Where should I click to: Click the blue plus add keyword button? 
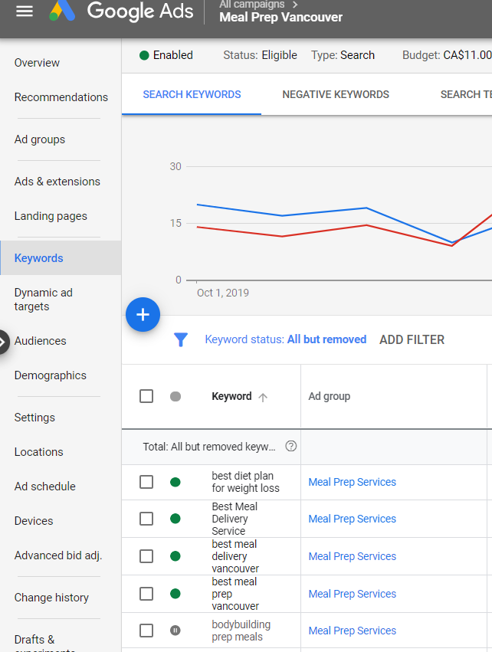pyautogui.click(x=143, y=315)
